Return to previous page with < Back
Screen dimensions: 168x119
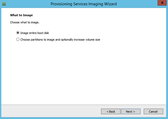[x=111, y=111]
